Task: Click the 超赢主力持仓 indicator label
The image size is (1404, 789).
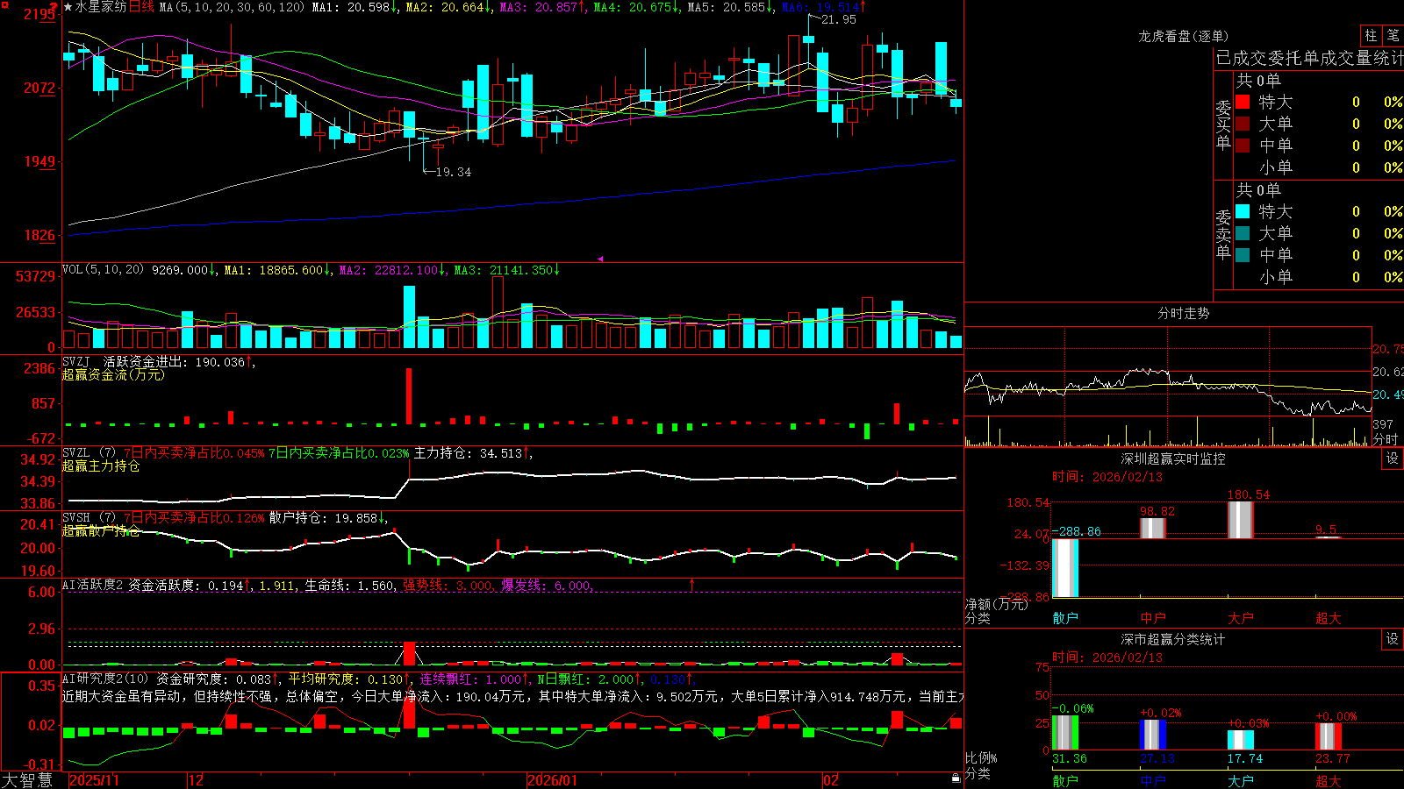Action: (101, 466)
